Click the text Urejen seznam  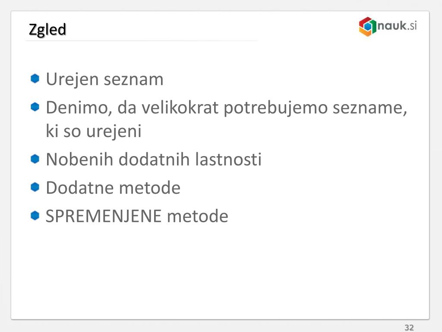[x=104, y=79]
